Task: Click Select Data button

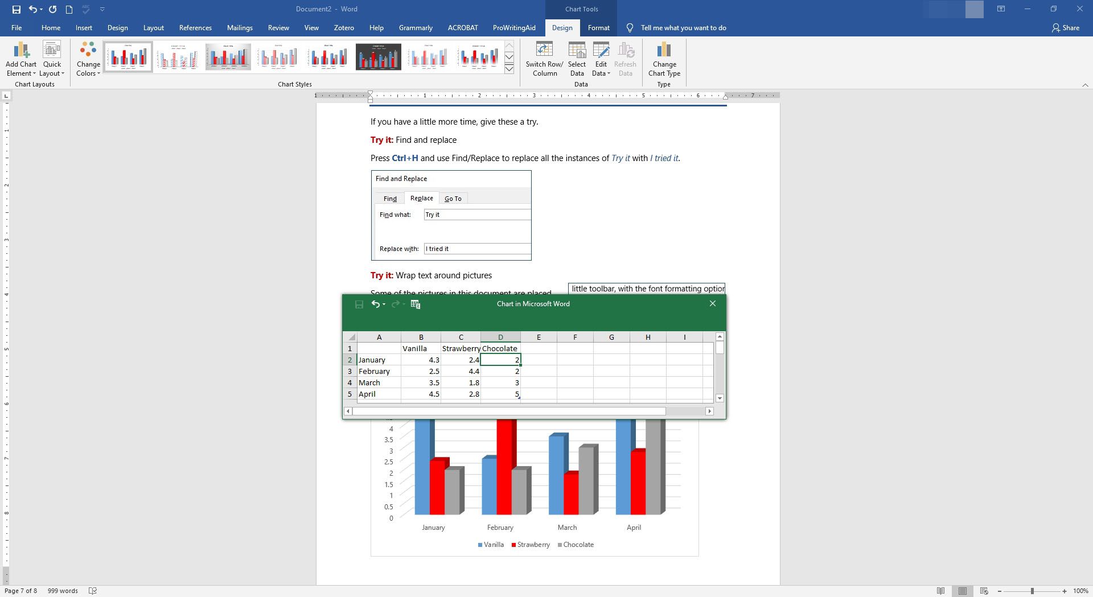Action: pyautogui.click(x=577, y=59)
